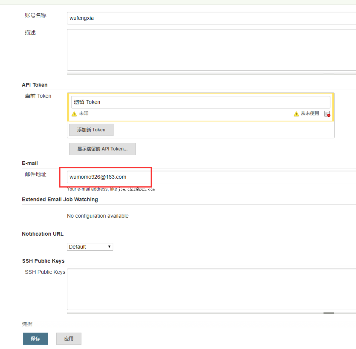Open the Notification URL Default dropdown
The width and height of the screenshot is (356, 349).
pos(90,247)
